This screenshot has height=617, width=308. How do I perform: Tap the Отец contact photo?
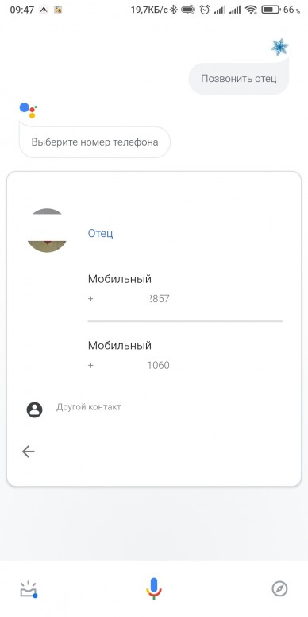(47, 231)
